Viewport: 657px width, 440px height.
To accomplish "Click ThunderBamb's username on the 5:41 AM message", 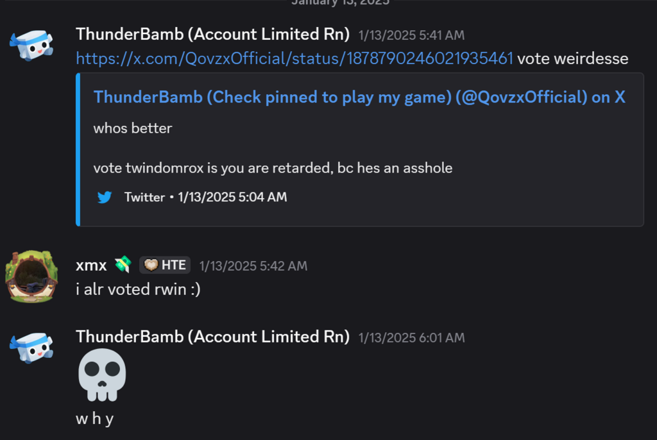I will (212, 34).
